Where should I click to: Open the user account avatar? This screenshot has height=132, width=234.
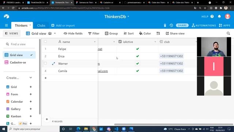click(227, 16)
